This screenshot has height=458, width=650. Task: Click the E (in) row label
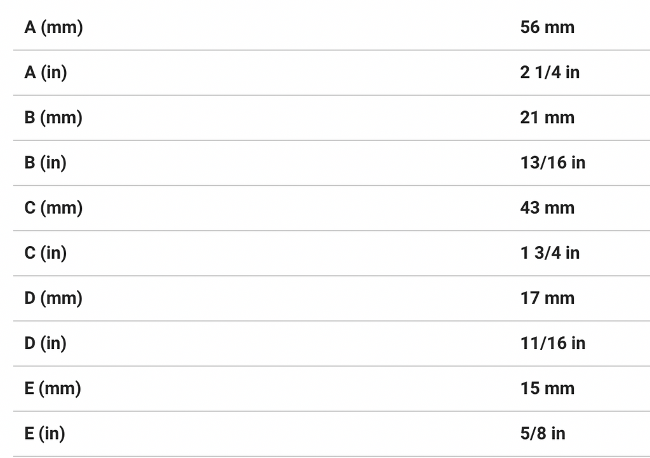pyautogui.click(x=45, y=433)
